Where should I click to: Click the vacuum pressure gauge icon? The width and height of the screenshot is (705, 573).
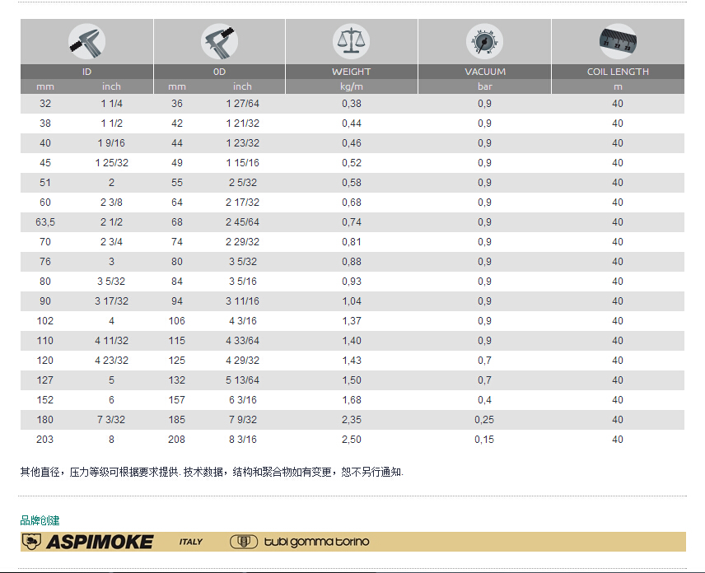coord(484,40)
